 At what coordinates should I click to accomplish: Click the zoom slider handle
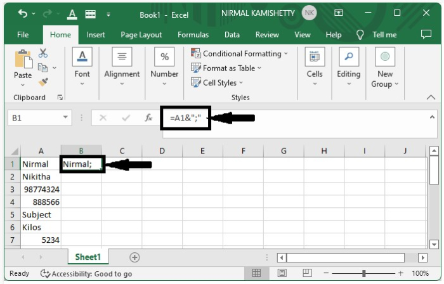(x=363, y=273)
